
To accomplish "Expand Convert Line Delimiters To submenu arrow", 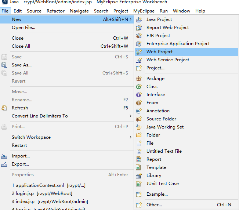I will coord(130,116).
